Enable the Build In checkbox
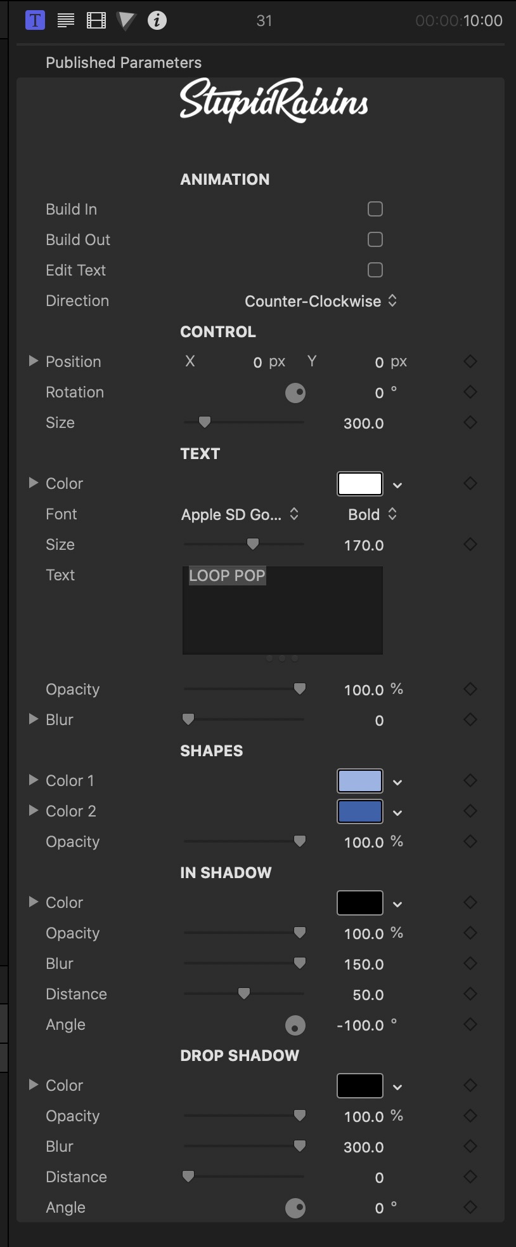Viewport: 516px width, 1247px height. 375,209
